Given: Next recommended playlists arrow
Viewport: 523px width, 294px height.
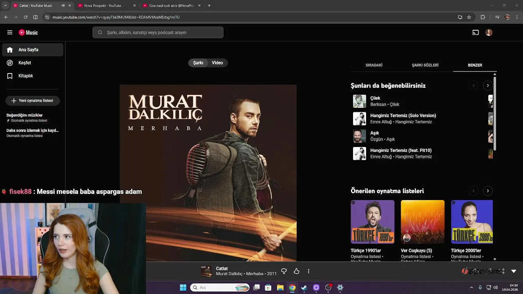Looking at the screenshot, I should (487, 191).
